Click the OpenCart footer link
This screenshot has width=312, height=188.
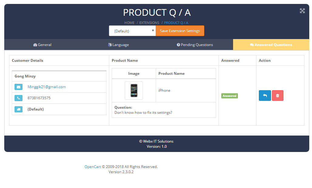point(93,167)
